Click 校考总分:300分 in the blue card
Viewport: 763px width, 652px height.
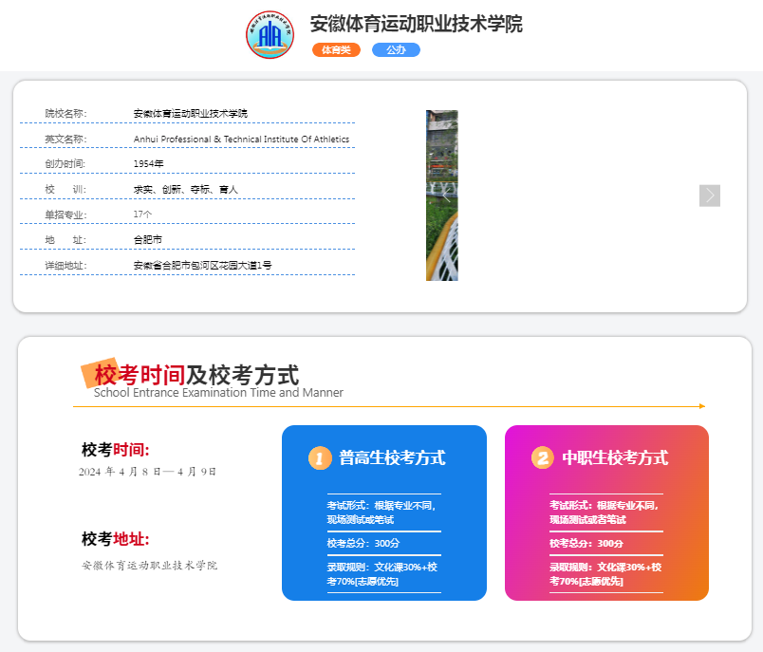(x=363, y=543)
